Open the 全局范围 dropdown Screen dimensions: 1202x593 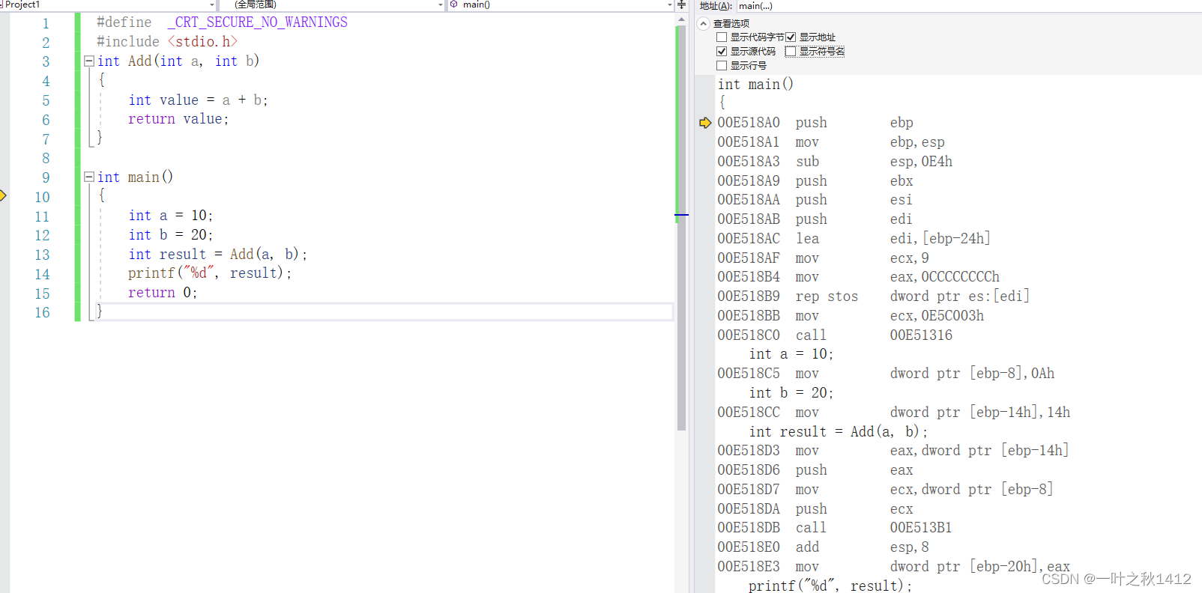(x=441, y=5)
